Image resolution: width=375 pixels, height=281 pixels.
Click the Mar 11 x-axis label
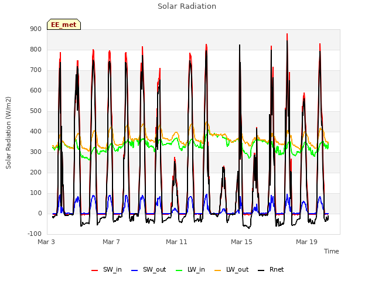[x=176, y=242]
